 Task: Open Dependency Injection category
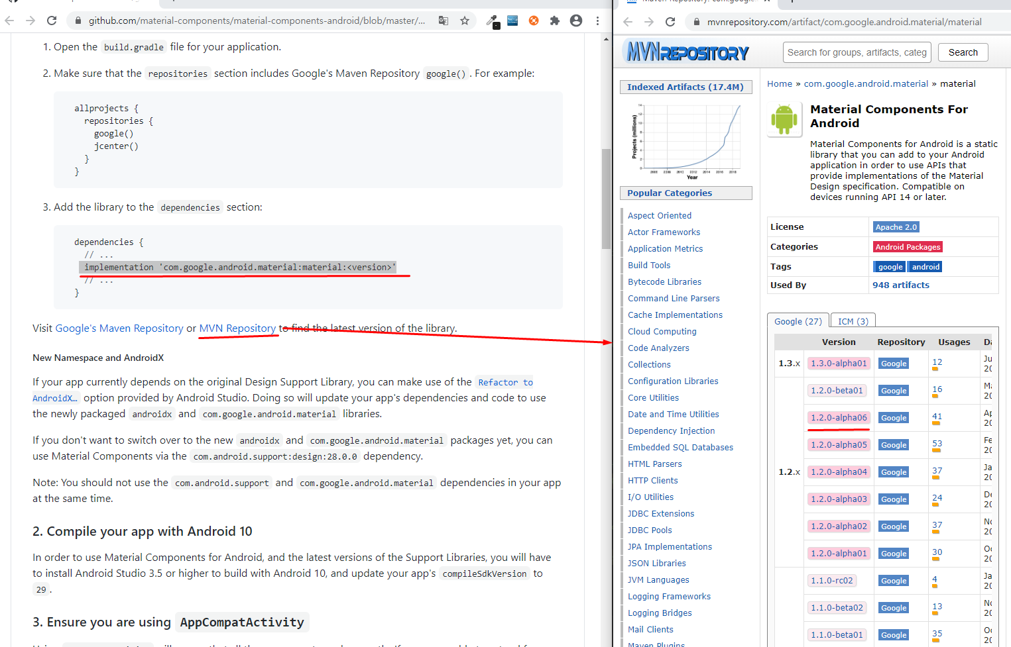[x=671, y=431]
